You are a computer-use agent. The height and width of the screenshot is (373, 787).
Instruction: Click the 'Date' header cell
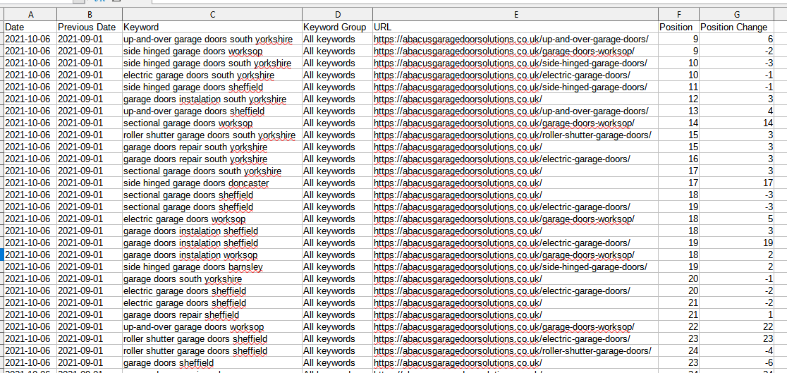tap(30, 27)
